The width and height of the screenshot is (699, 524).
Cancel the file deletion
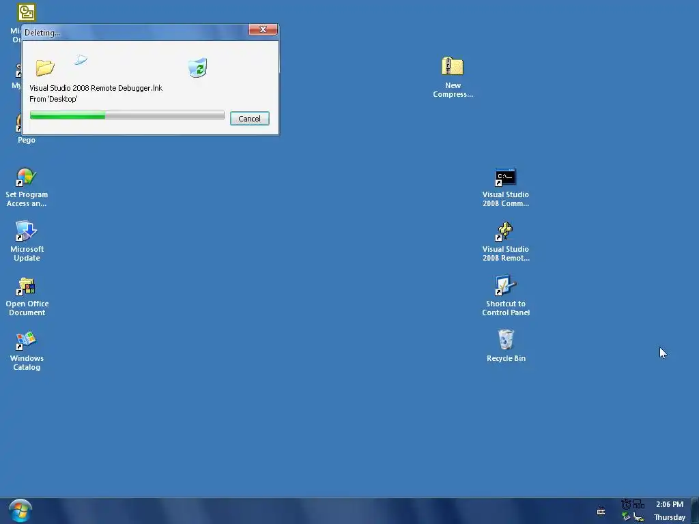[249, 119]
